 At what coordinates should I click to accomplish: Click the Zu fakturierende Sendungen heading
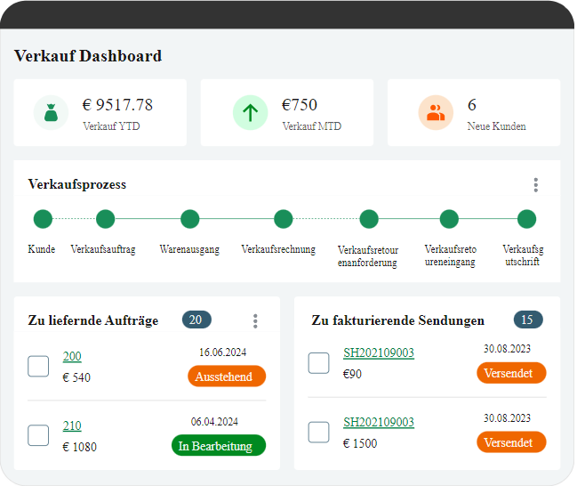(397, 320)
